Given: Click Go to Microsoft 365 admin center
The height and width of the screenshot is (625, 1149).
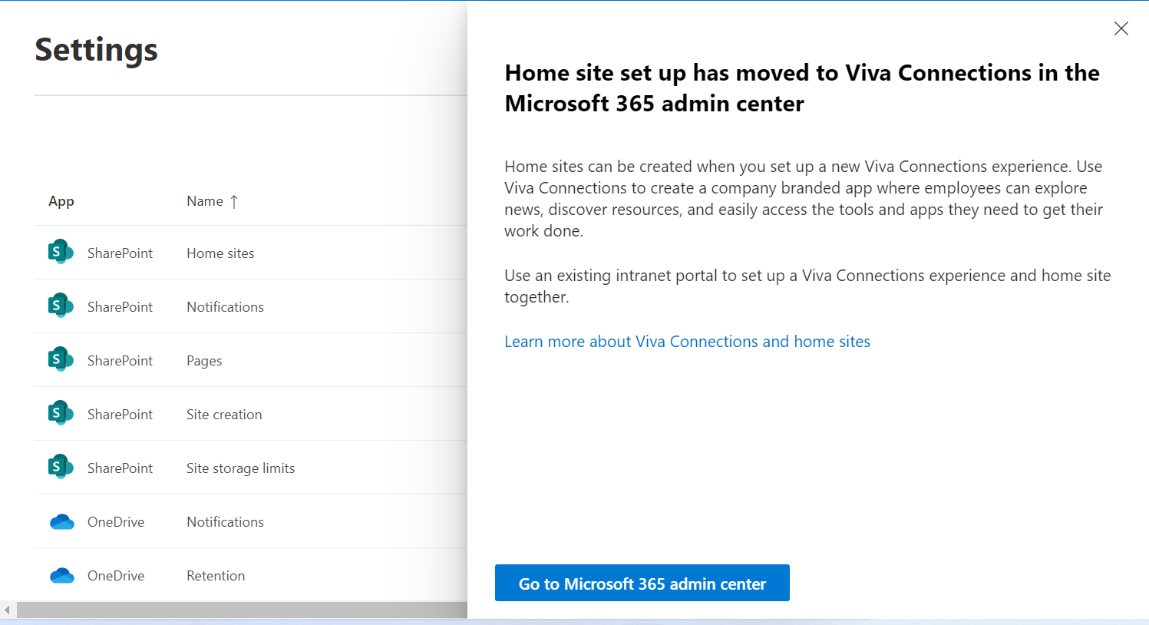Looking at the screenshot, I should coord(642,583).
